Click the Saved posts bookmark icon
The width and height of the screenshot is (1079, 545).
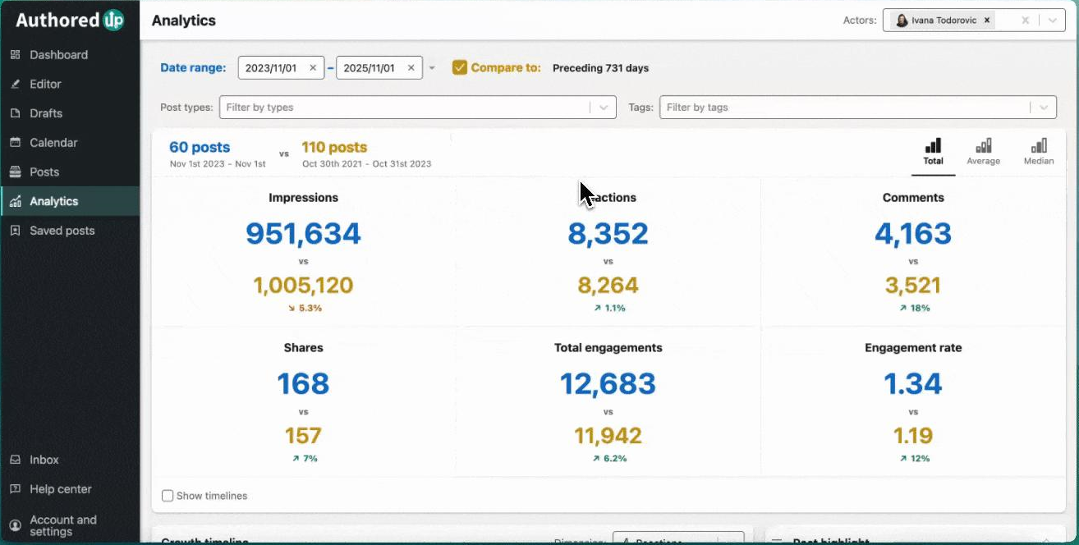coord(15,231)
